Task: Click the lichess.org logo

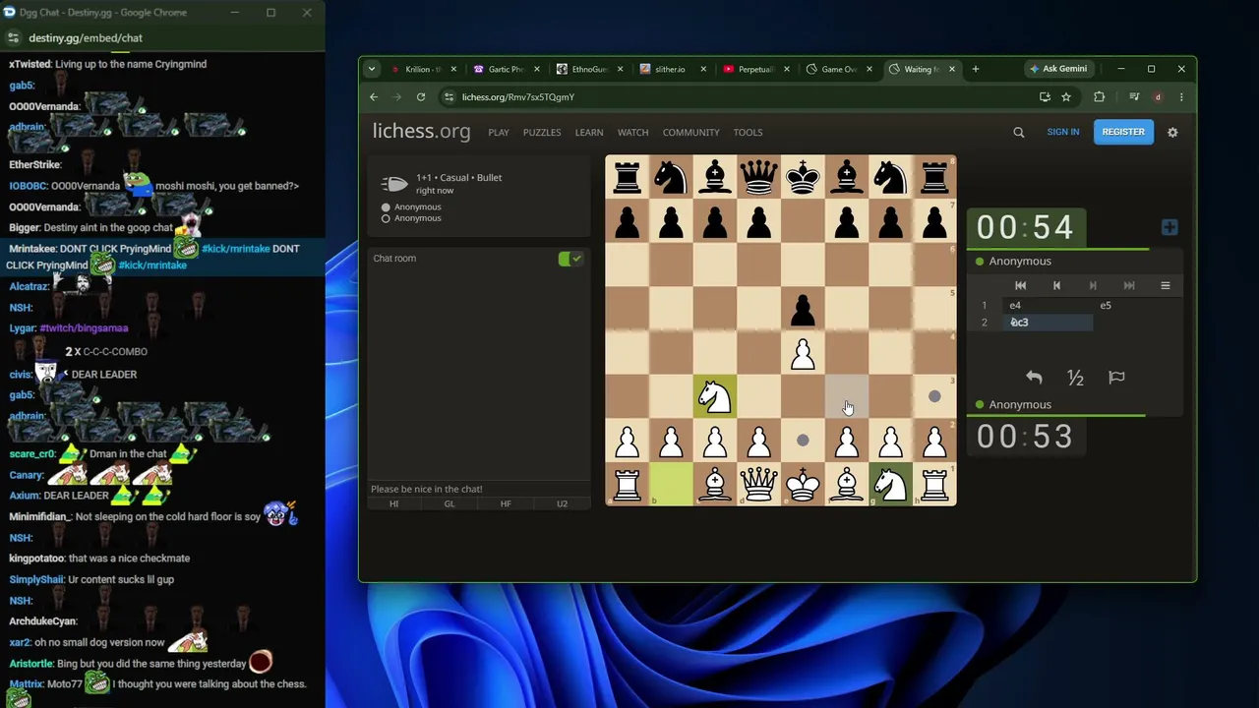Action: tap(421, 132)
